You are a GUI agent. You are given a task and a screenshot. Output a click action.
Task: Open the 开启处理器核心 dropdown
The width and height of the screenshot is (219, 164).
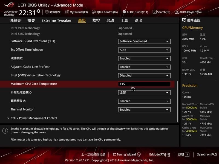144,93
